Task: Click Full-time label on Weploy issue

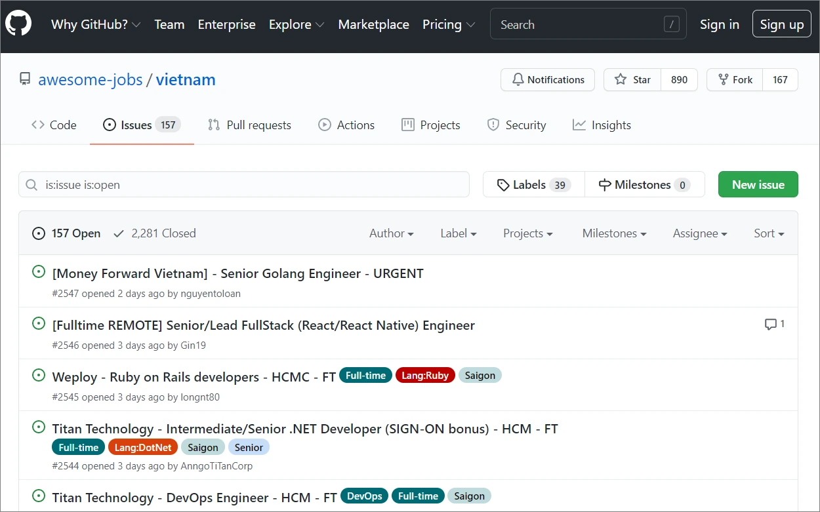Action: click(366, 376)
